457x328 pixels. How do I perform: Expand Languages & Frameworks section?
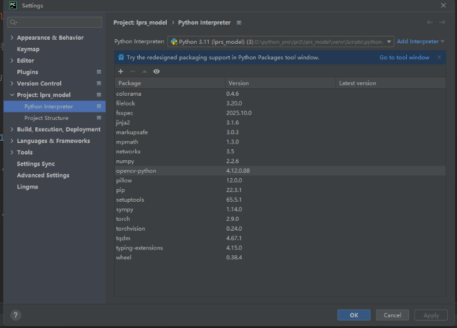point(12,141)
